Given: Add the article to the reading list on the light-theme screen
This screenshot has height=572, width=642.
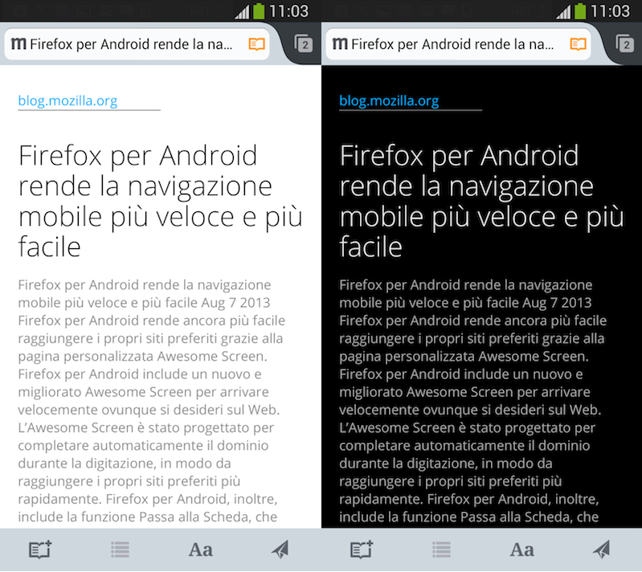Looking at the screenshot, I should pos(40,550).
